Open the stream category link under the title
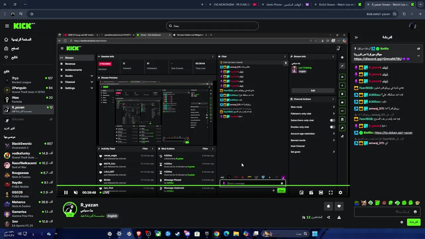Viewport: 425px width, 239px height. pos(92,216)
